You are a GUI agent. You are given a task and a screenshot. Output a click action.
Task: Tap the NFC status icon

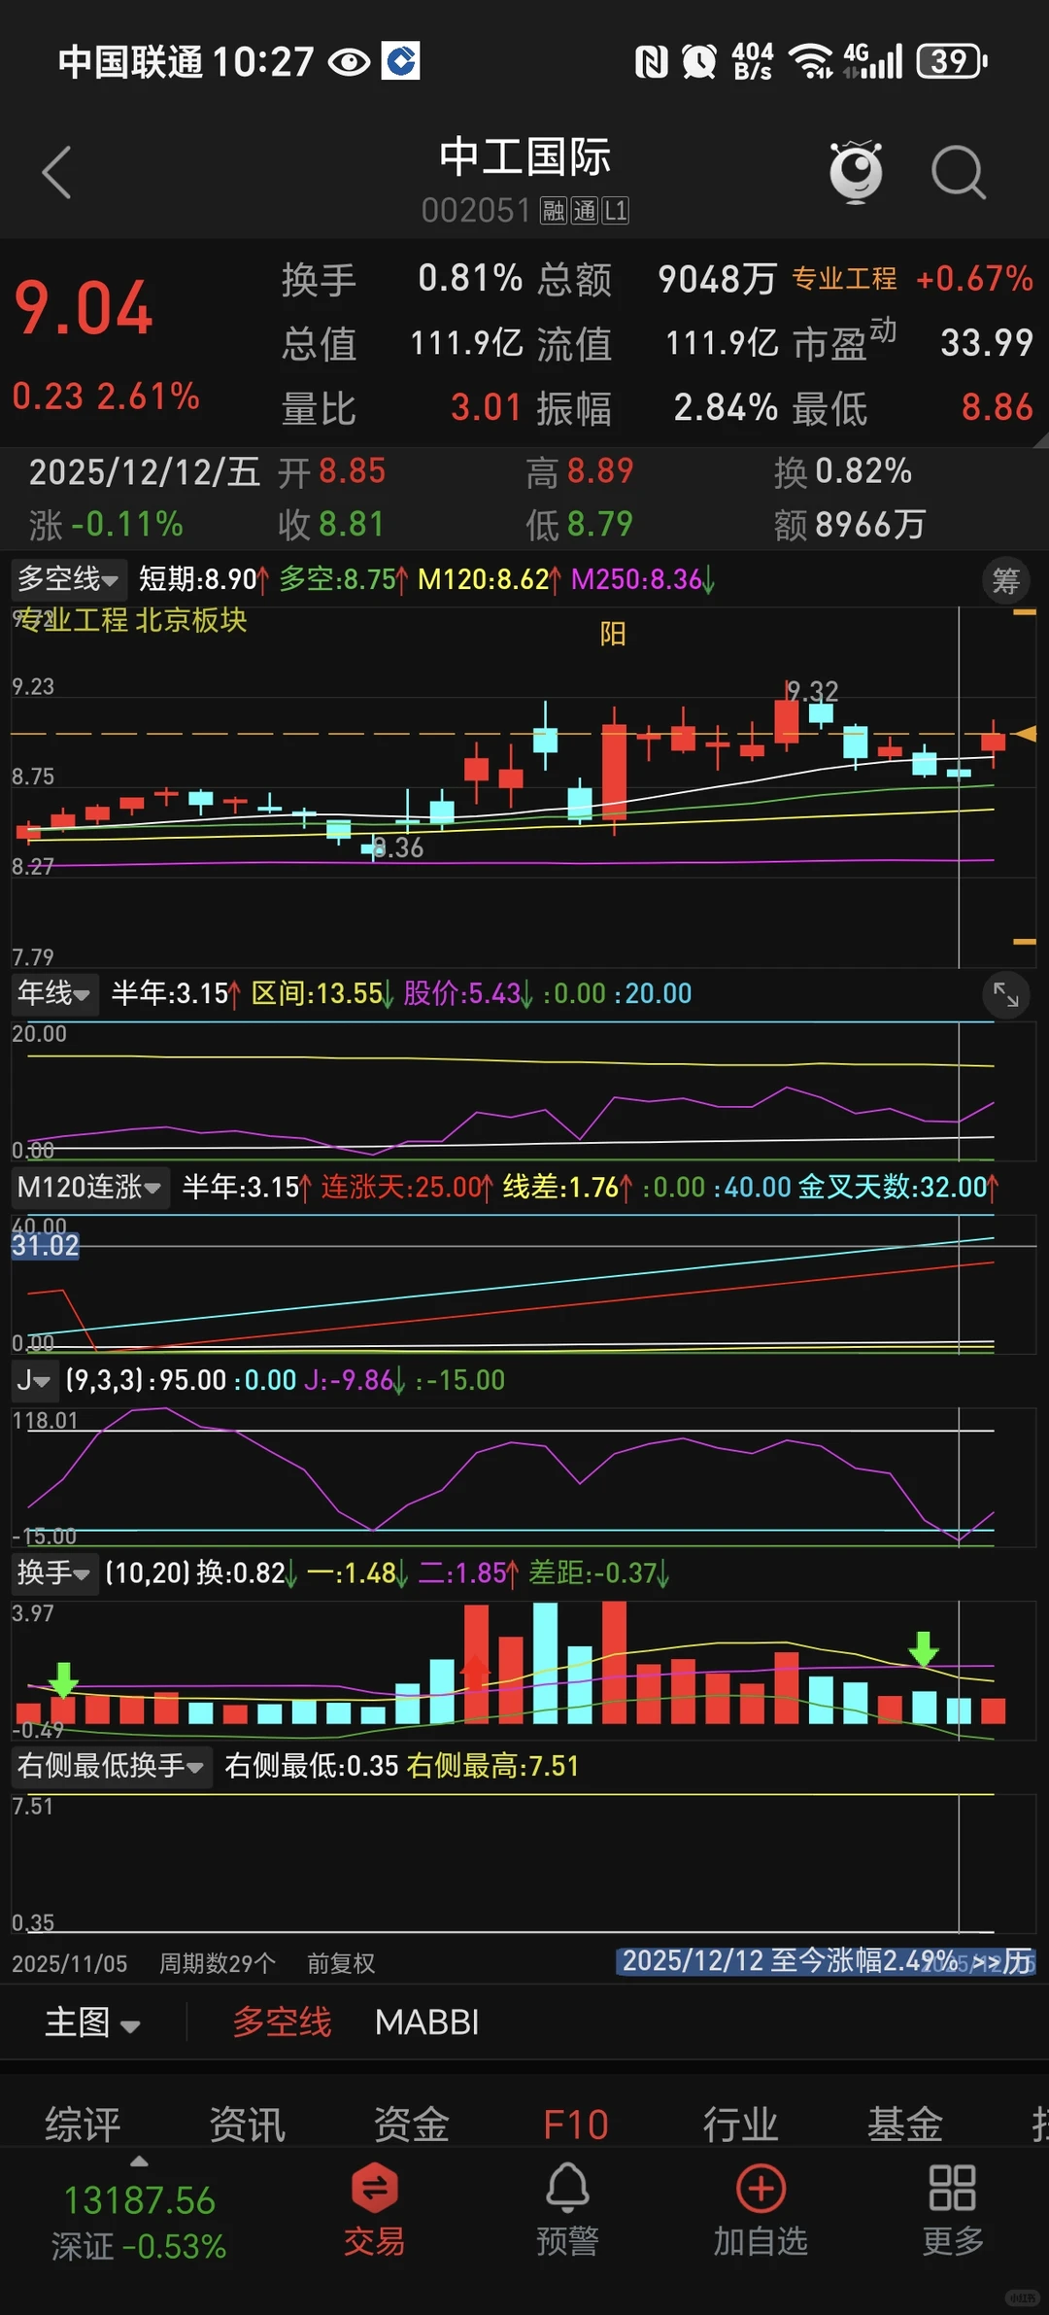(x=652, y=62)
